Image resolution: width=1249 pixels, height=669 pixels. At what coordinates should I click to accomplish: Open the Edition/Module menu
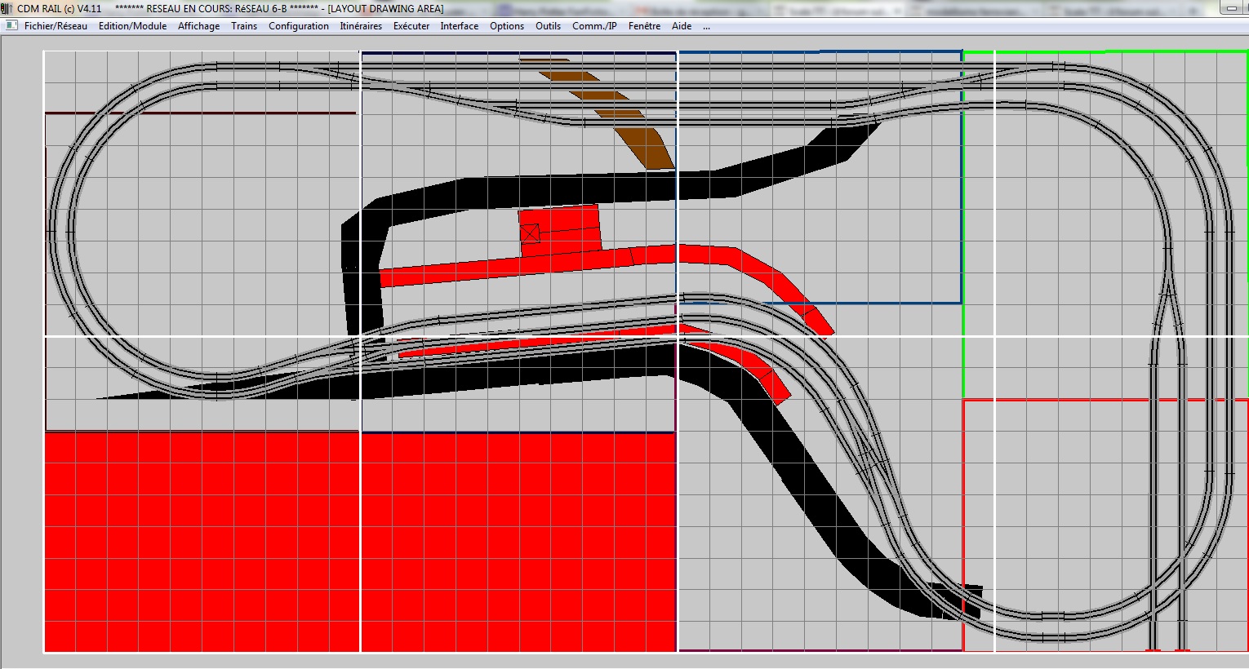[x=132, y=26]
